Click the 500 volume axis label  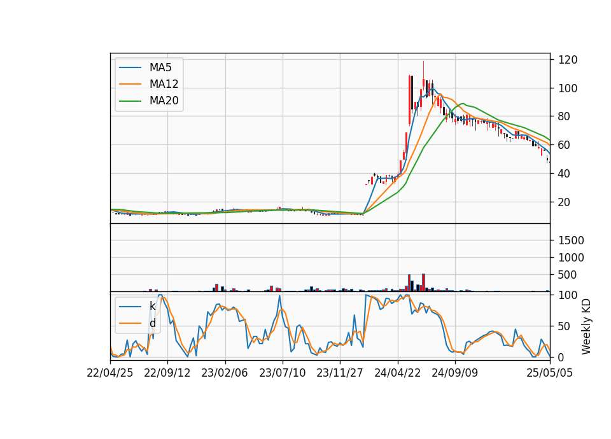(x=568, y=275)
